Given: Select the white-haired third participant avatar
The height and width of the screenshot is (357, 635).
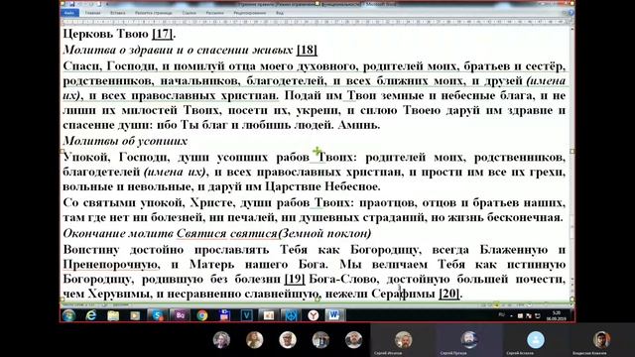Looking at the screenshot, I should click(x=288, y=339).
